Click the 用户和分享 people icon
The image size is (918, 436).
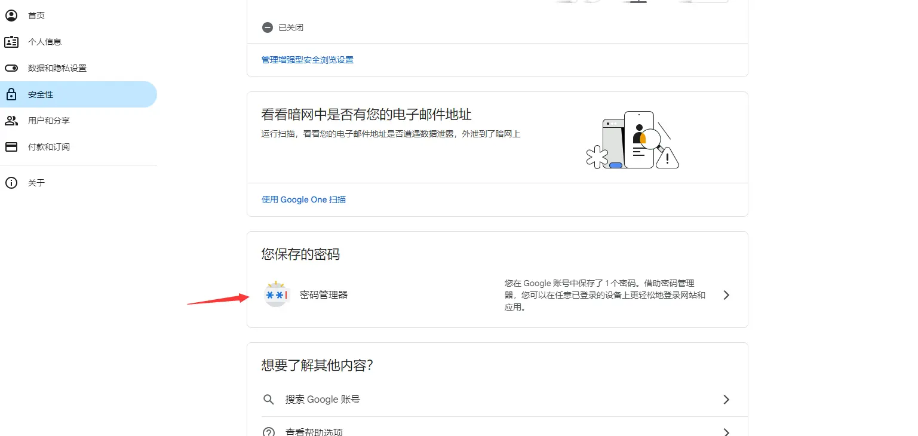coord(11,121)
